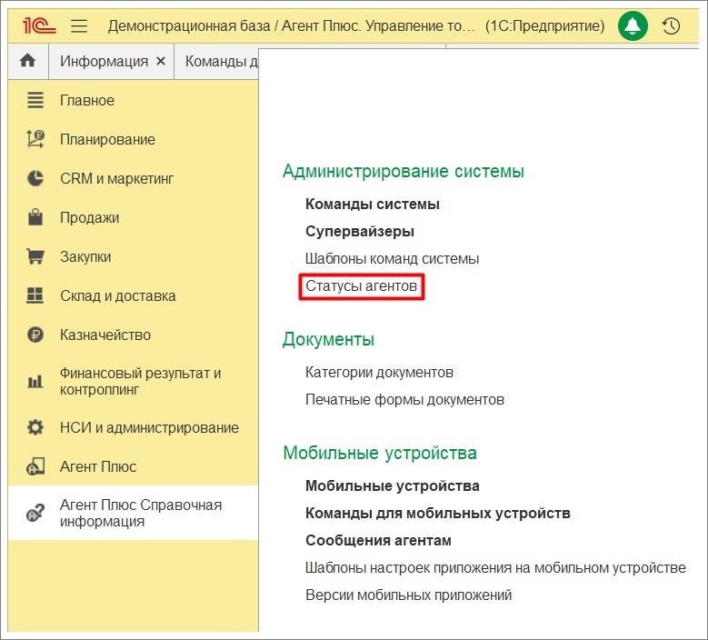Go to the home page tab icon

27,61
